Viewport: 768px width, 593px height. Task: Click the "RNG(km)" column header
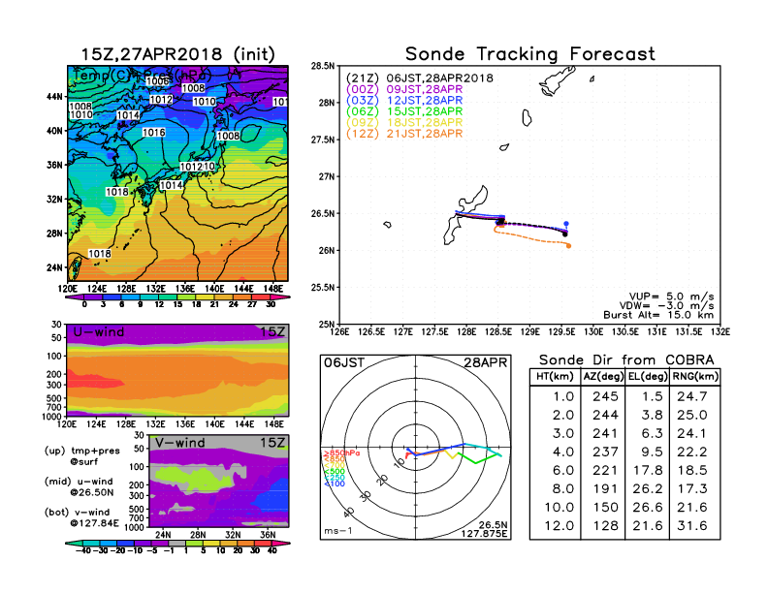coord(695,376)
